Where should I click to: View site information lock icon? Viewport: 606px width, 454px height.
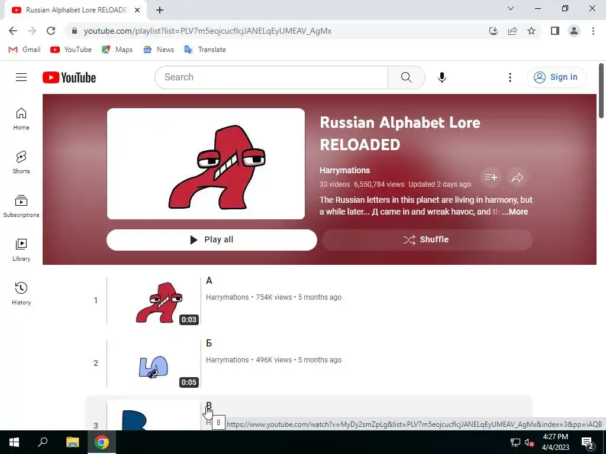pos(75,31)
